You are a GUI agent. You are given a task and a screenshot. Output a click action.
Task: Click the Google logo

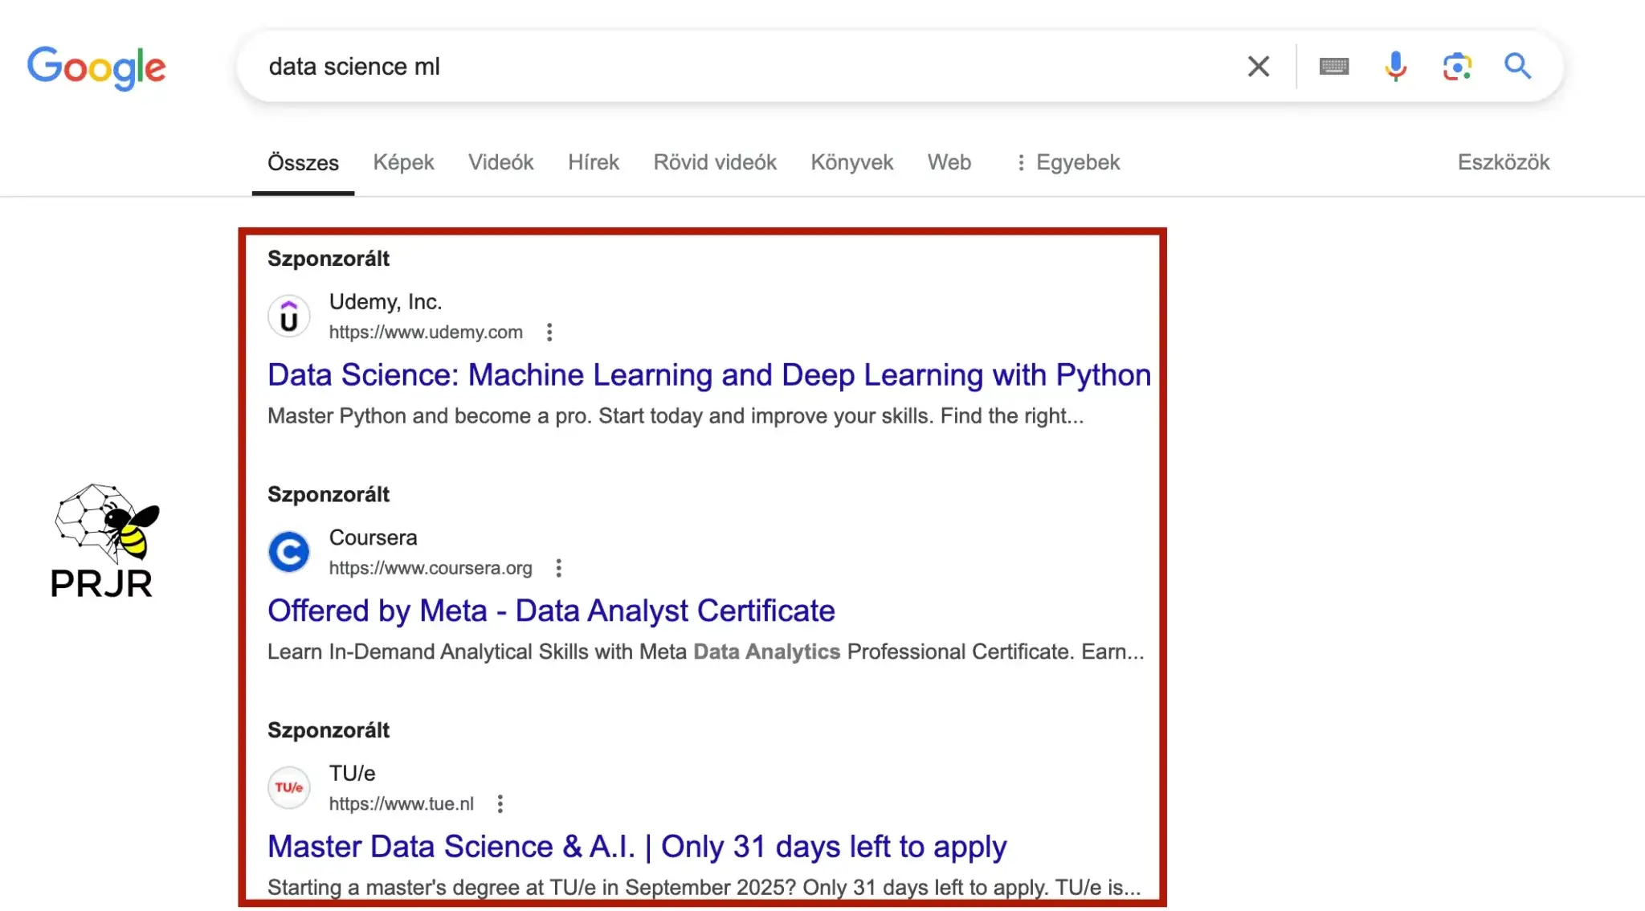(96, 67)
